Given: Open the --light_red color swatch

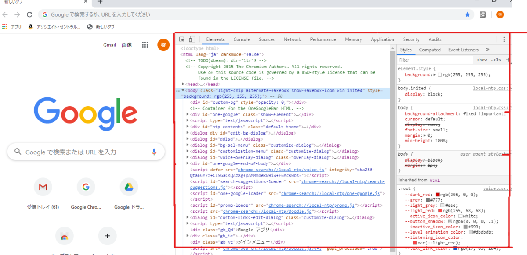Looking at the screenshot, I should (x=440, y=211).
